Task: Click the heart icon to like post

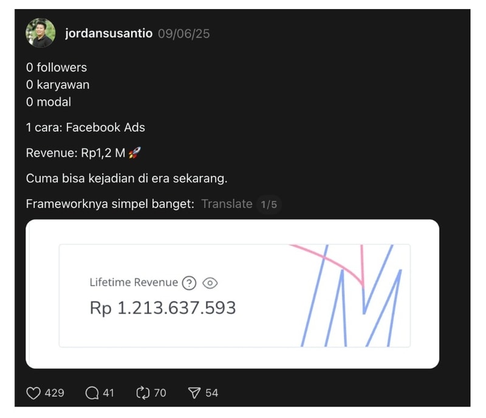Action: 33,393
